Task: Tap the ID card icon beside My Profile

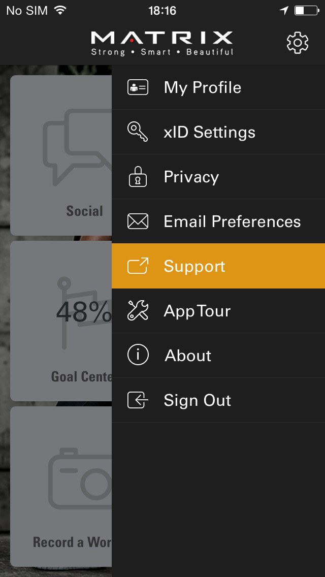Action: pos(138,87)
